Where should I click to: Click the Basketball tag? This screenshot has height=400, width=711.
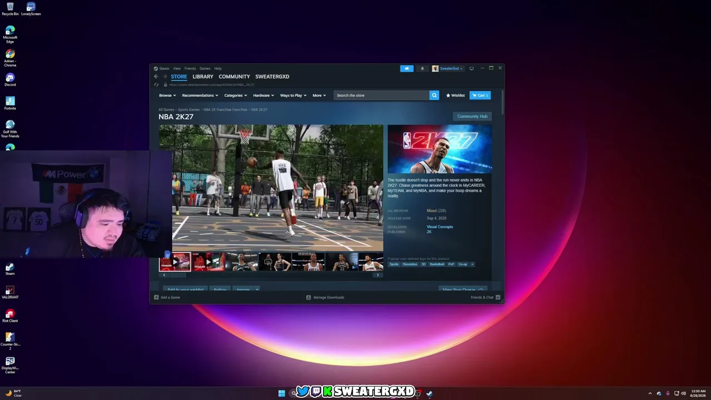(x=437, y=264)
